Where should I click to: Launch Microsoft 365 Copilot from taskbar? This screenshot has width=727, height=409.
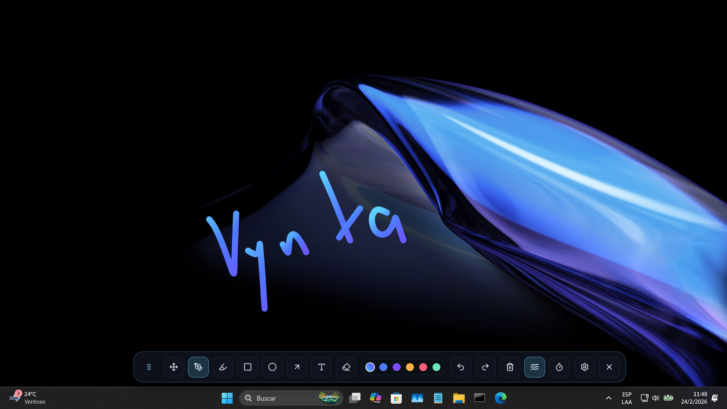(376, 398)
